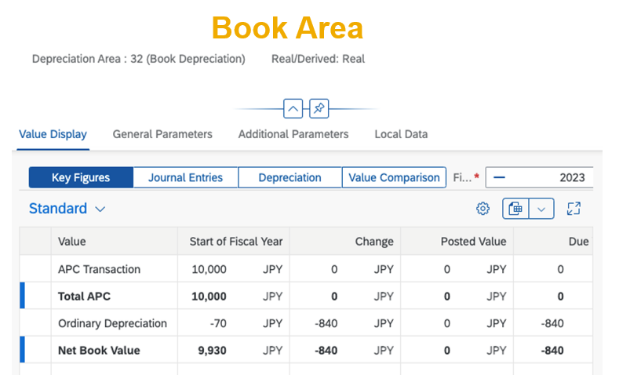Open export options dropdown arrow

click(x=541, y=209)
